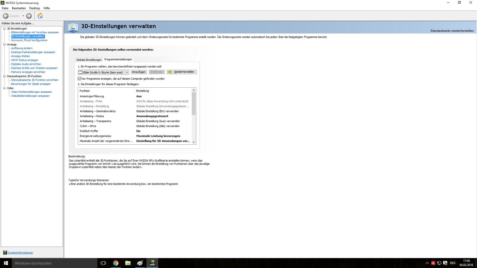Open 'Mehrere Anzeigen einrichten'

pos(28,72)
